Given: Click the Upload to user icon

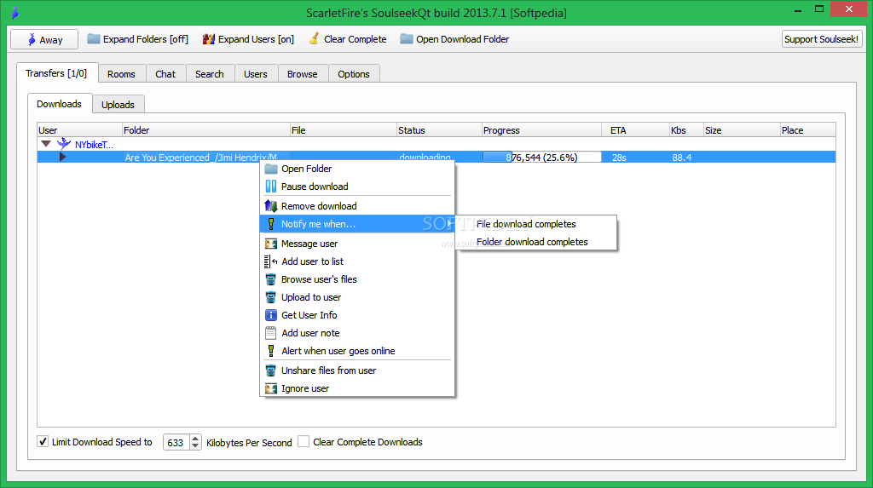Looking at the screenshot, I should (x=271, y=297).
